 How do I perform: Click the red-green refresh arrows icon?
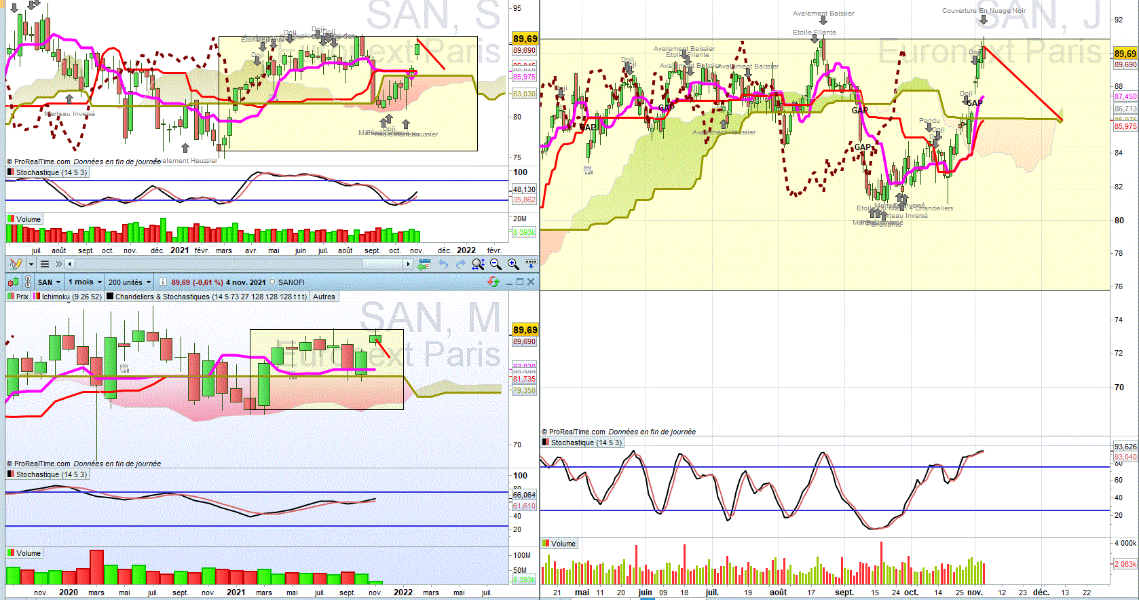pyautogui.click(x=493, y=282)
